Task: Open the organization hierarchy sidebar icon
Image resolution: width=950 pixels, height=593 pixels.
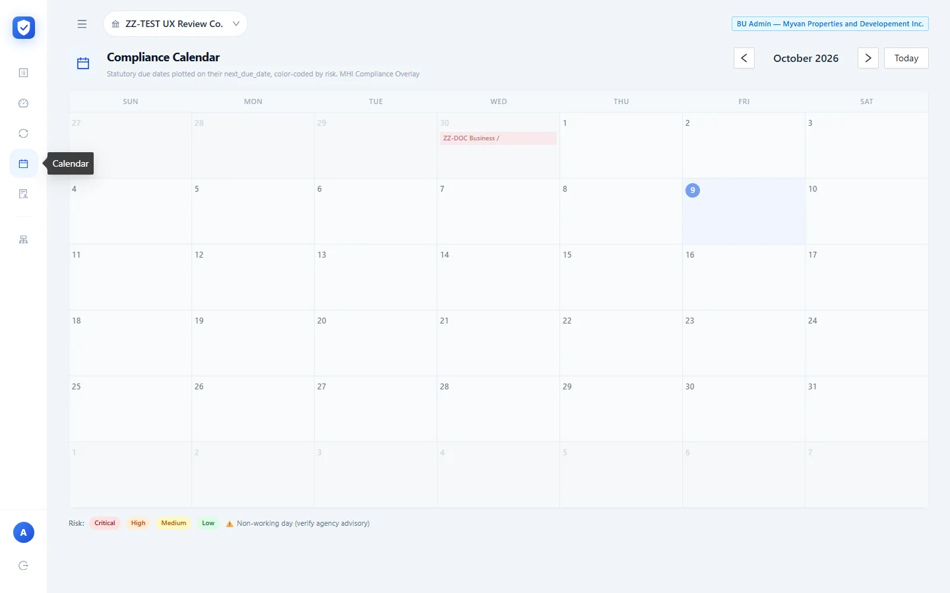Action: point(24,240)
